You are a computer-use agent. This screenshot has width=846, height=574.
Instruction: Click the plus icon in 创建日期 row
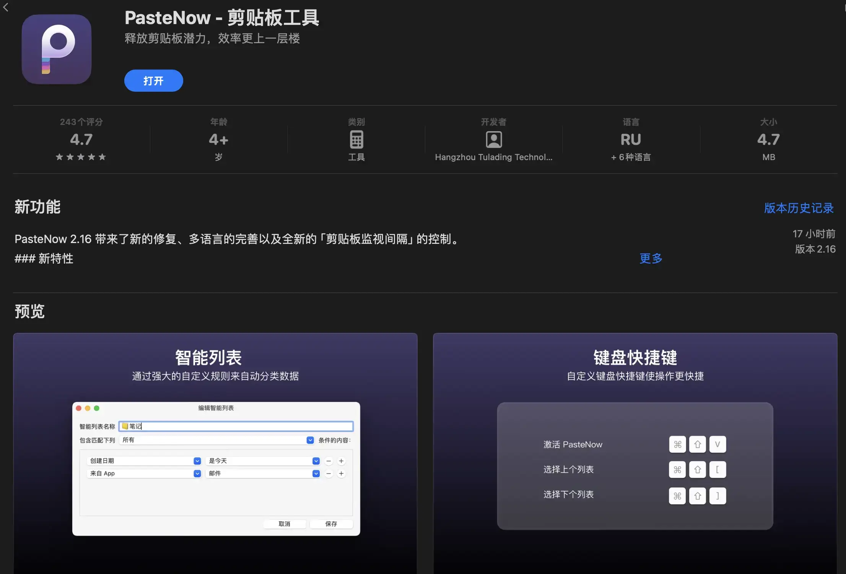click(x=341, y=461)
